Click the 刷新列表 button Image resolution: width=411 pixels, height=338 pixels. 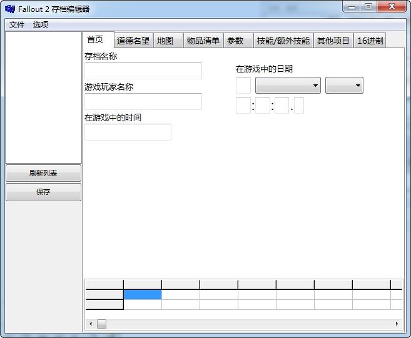[x=43, y=173]
